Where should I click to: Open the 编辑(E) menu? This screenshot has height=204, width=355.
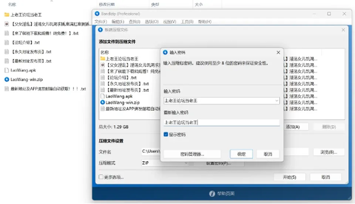pos(118,21)
